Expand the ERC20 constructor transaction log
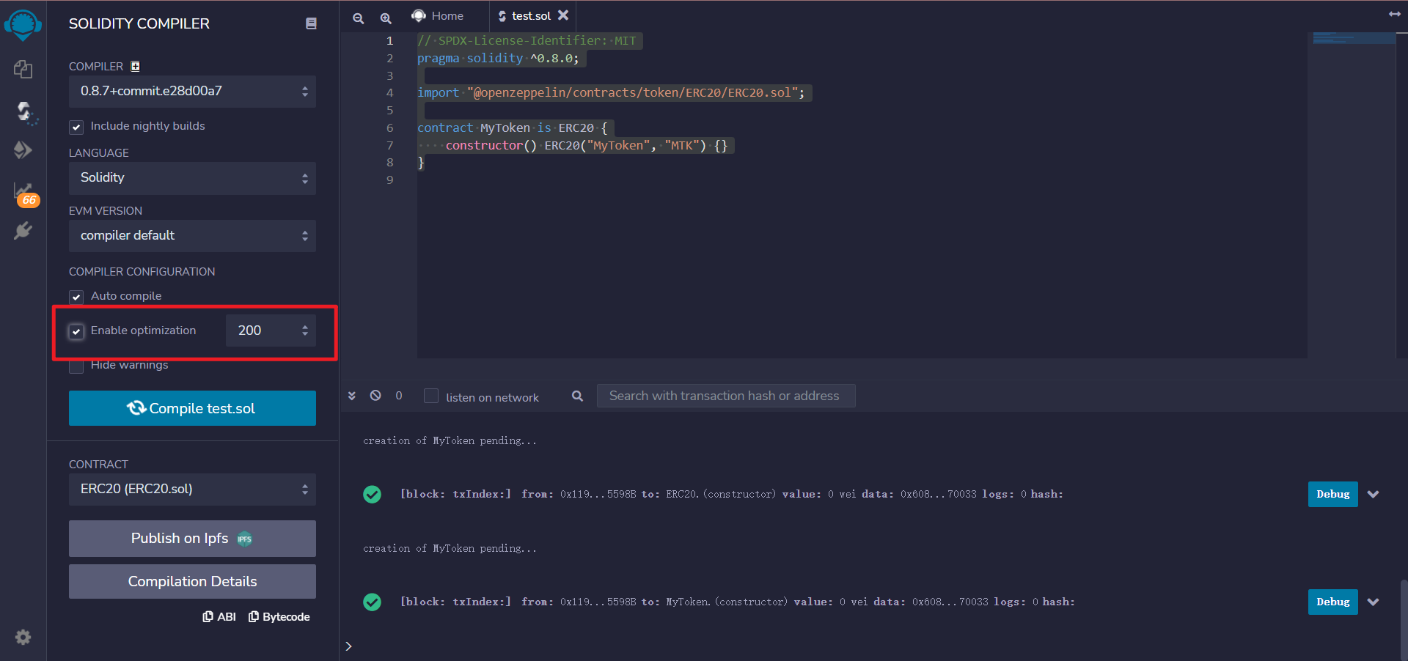This screenshot has width=1408, height=661. pyautogui.click(x=1374, y=495)
